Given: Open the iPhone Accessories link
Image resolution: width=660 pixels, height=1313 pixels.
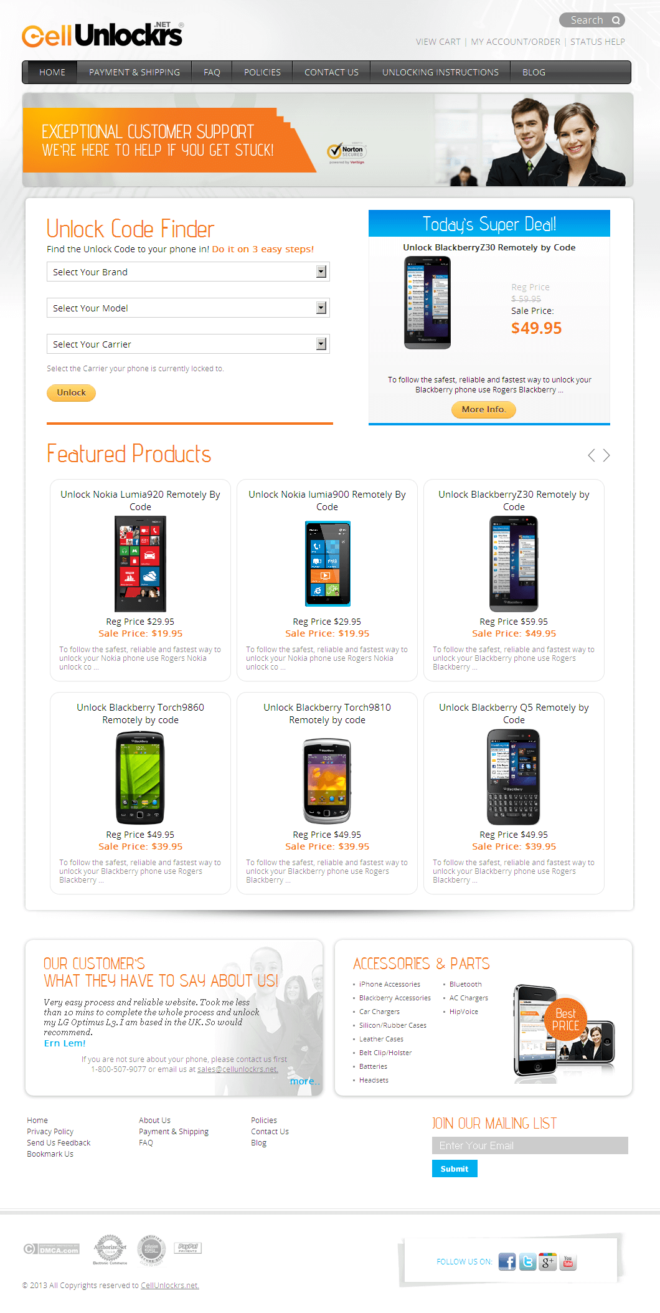Looking at the screenshot, I should 390,984.
